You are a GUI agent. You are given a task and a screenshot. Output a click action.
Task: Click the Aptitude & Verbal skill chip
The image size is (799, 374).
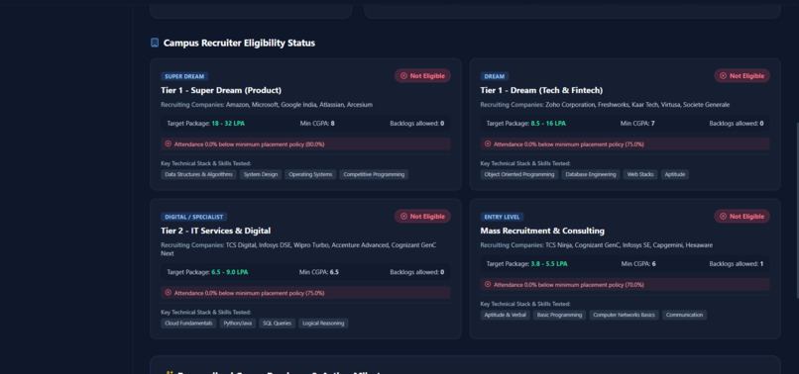tap(505, 315)
